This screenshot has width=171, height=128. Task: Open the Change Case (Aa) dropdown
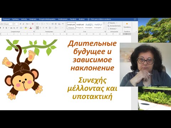click(x=27, y=24)
